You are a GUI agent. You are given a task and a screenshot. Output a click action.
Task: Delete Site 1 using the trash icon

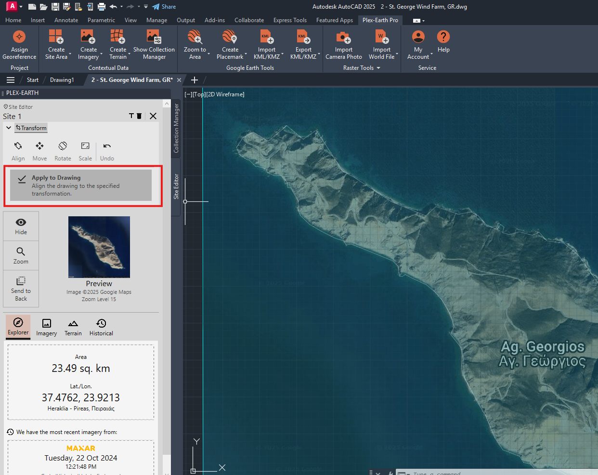(139, 116)
